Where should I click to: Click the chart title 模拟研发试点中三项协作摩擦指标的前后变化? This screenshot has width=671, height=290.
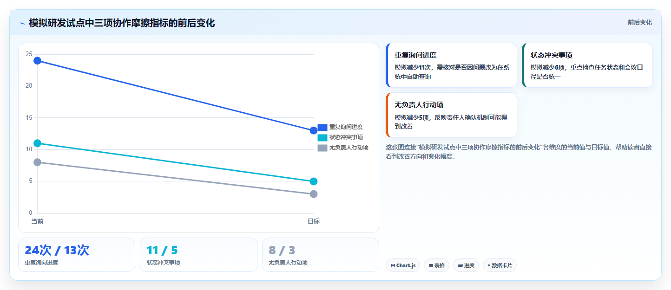(122, 23)
